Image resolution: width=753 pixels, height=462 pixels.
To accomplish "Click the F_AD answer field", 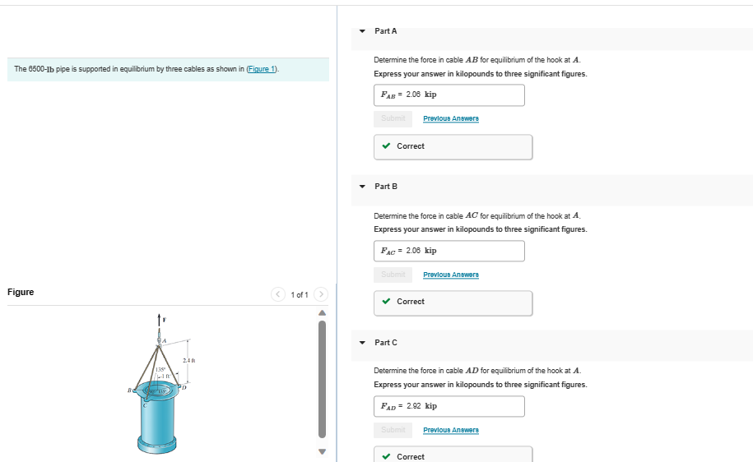I will (x=449, y=406).
